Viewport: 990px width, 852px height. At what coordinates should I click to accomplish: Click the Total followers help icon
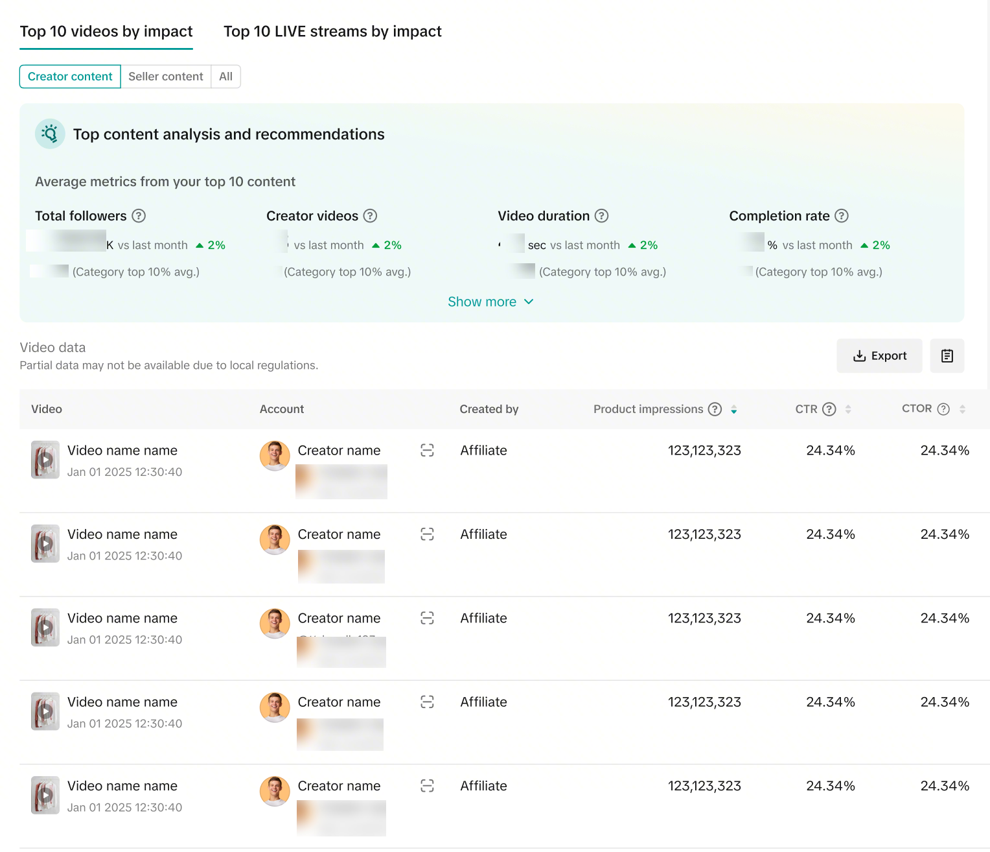(139, 216)
